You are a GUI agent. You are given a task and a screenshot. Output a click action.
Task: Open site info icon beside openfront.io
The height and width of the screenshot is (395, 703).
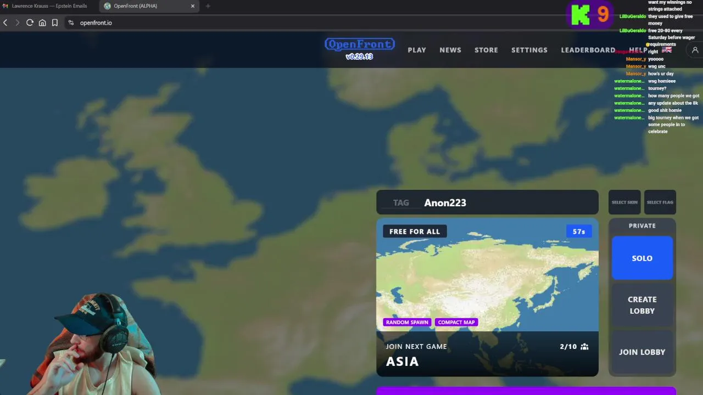tap(71, 22)
